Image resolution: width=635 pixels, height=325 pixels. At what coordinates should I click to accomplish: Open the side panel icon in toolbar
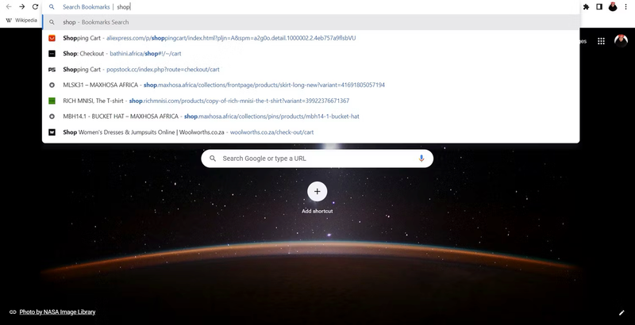599,7
